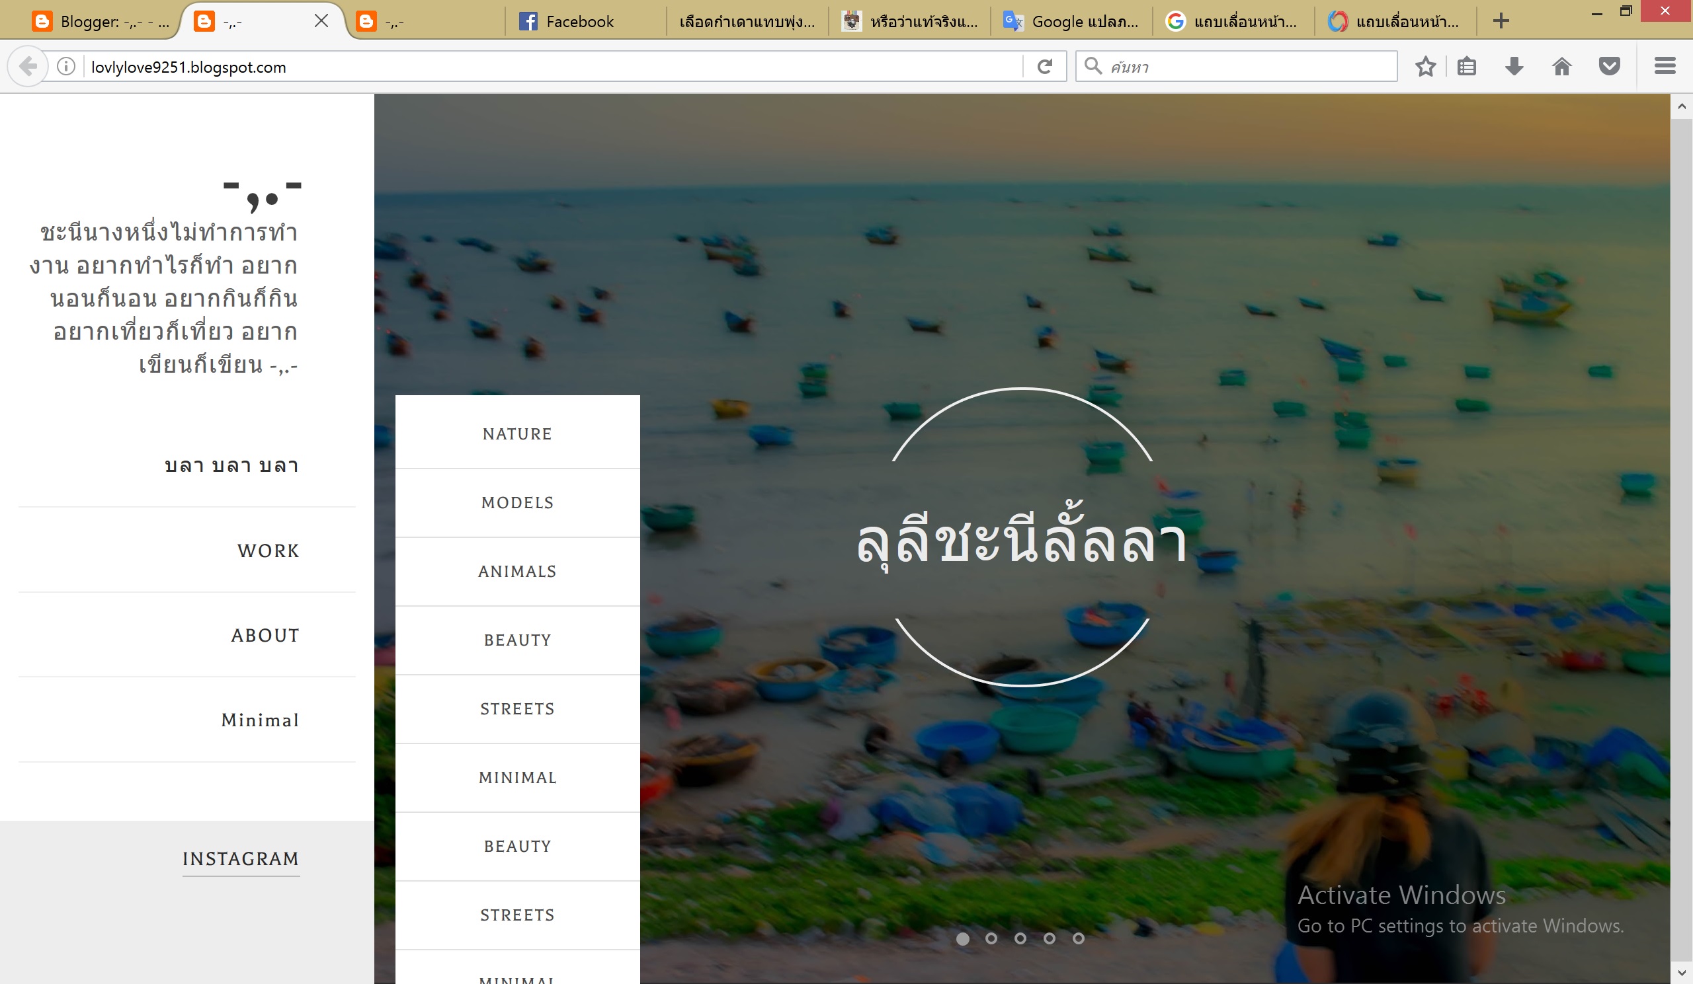Open the Minimal sidebar link

(260, 720)
